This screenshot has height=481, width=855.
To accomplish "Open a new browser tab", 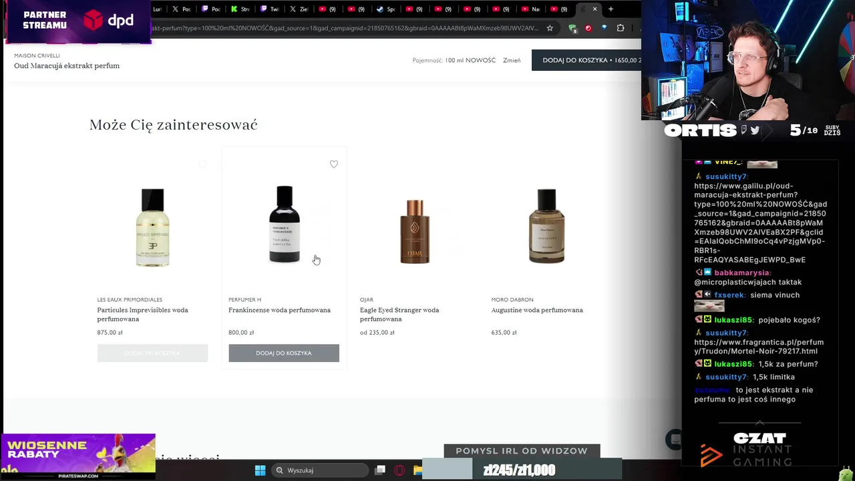I will pos(611,9).
